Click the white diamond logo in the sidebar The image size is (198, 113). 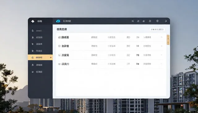[33, 21]
